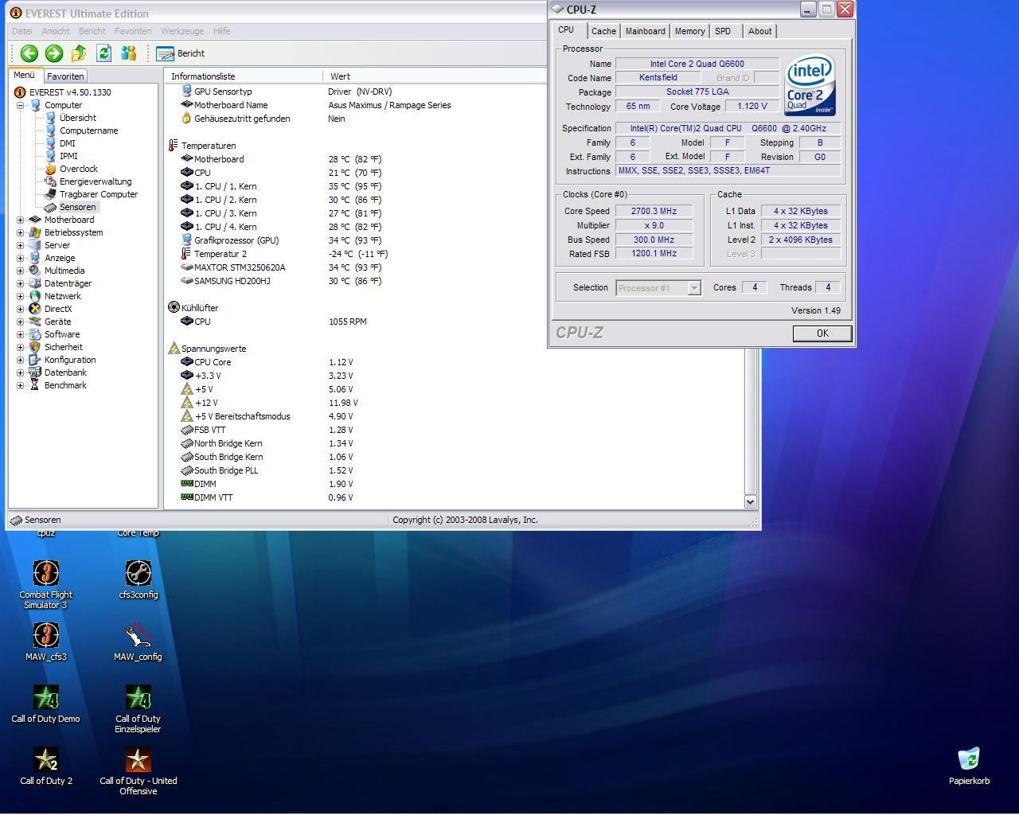1019x815 pixels.
Task: Select the North Bridge Kern voltage row
Action: [x=267, y=443]
